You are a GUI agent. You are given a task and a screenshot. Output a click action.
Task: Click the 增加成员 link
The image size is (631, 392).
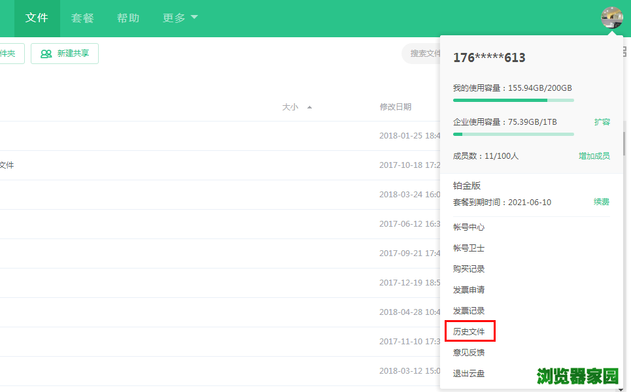[594, 156]
